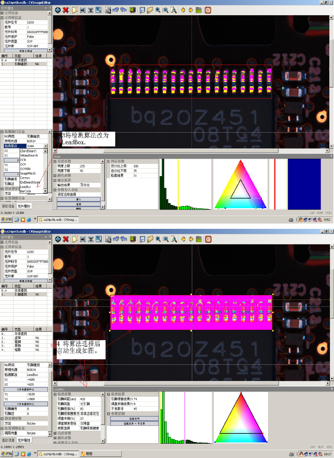Click 亮度下限 value 90 field in top window

pos(90,171)
